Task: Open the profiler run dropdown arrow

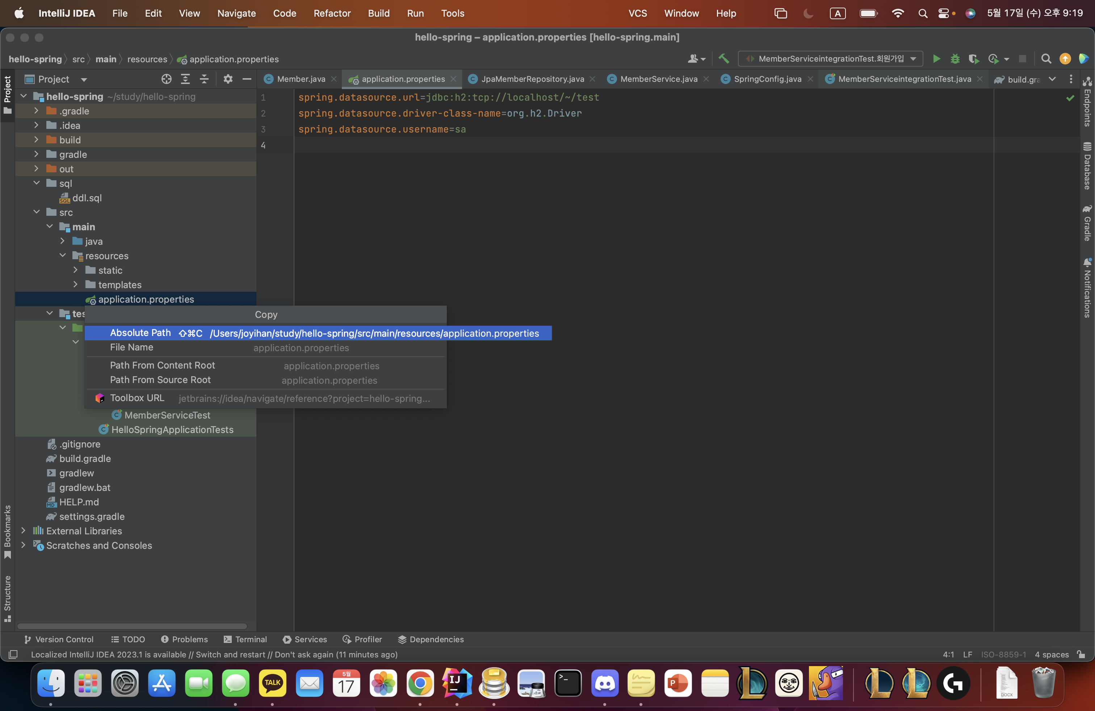Action: pyautogui.click(x=1007, y=59)
